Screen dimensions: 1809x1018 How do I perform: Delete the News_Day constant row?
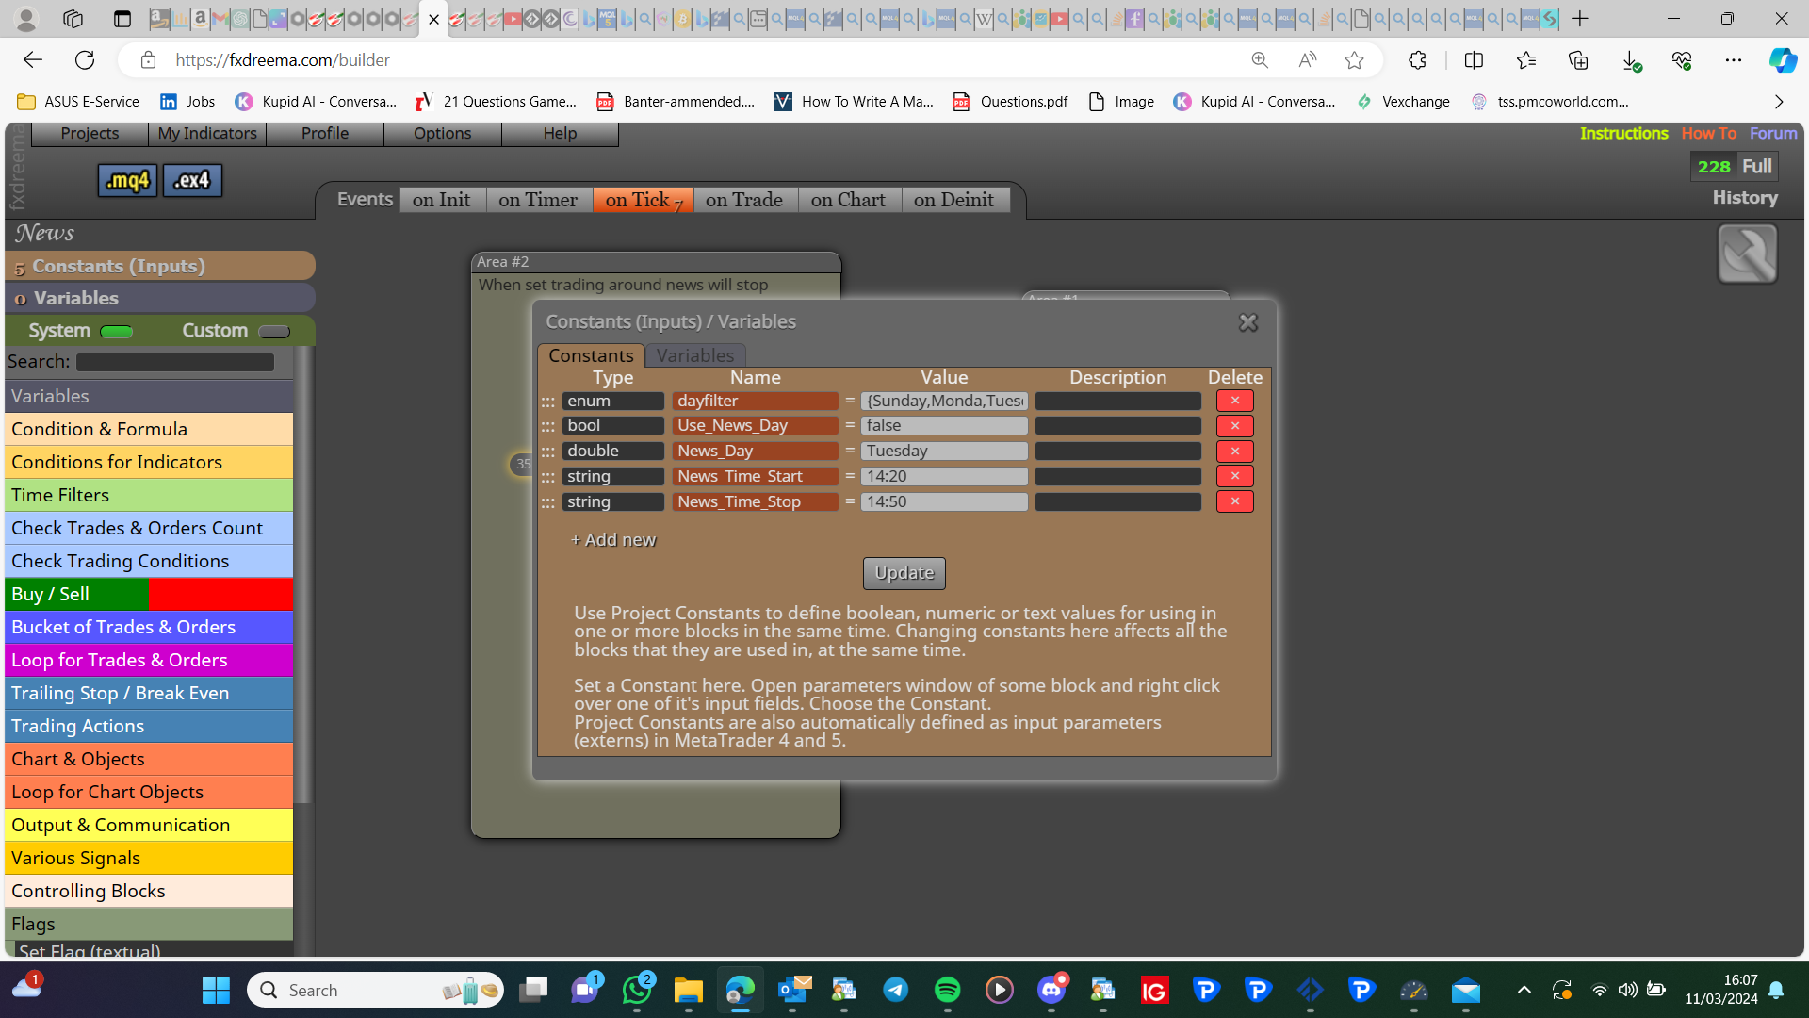[1234, 452]
